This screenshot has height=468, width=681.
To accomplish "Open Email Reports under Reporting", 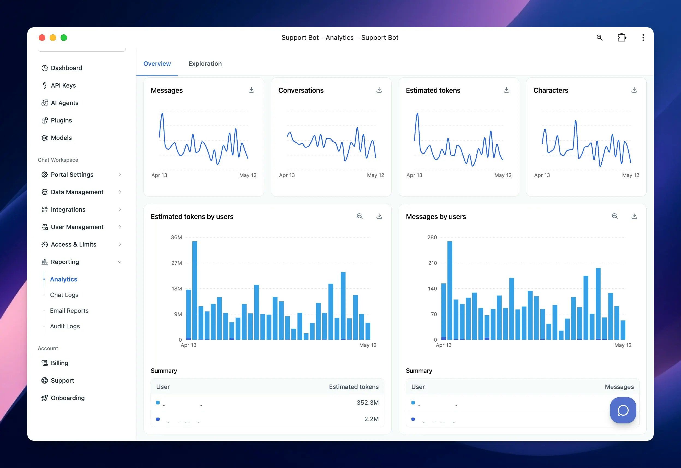I will [x=69, y=311].
